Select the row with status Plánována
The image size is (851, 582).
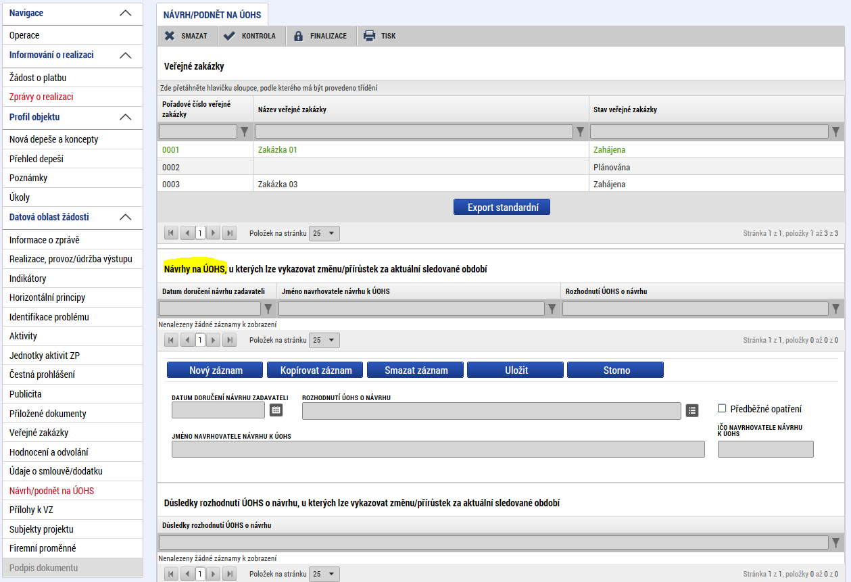500,167
